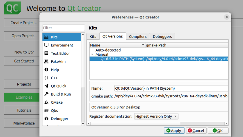Click the CMake triangle icon

coord(46,102)
